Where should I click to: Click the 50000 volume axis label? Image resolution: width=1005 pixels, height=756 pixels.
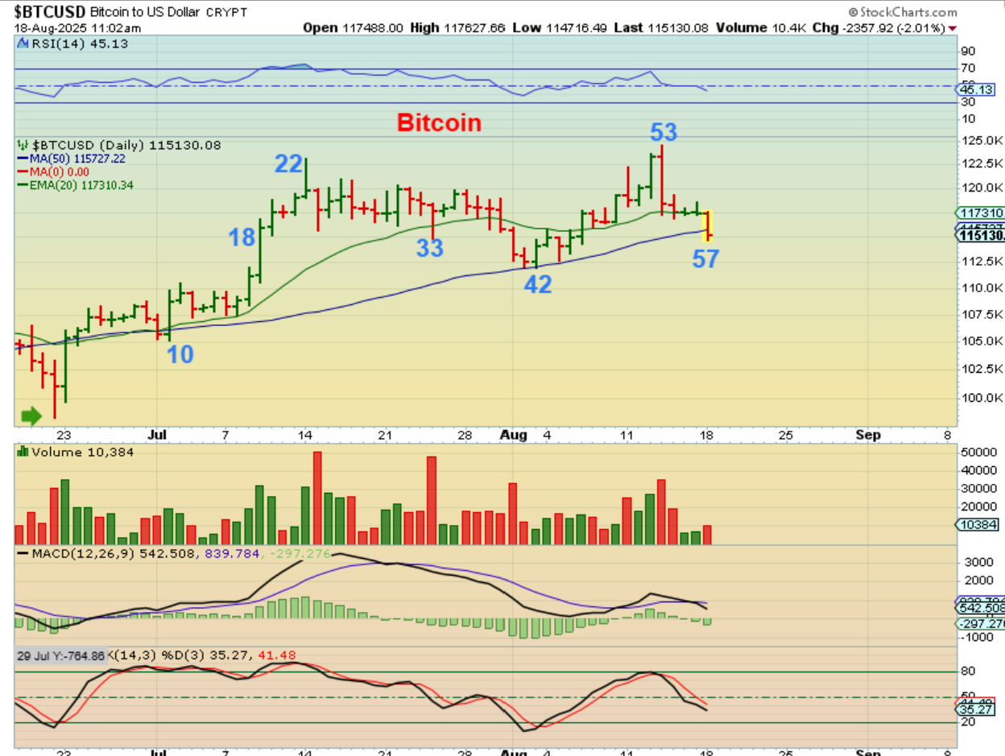tap(980, 453)
